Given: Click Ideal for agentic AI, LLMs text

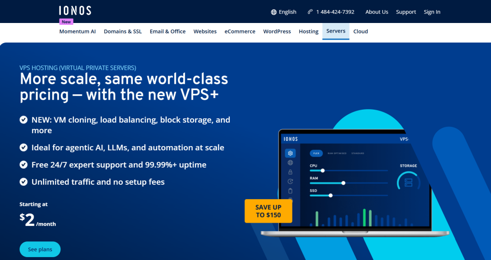Looking at the screenshot, I should pyautogui.click(x=128, y=147).
